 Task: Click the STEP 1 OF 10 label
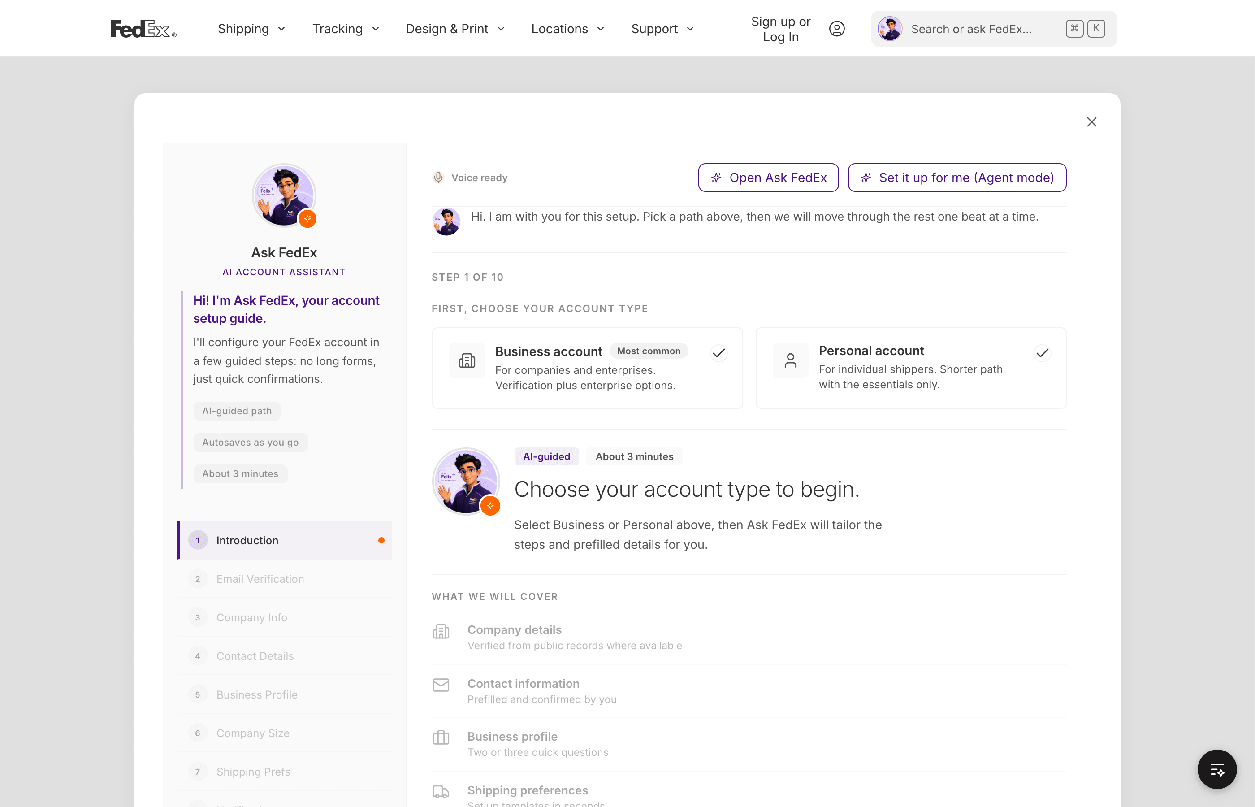click(x=467, y=277)
